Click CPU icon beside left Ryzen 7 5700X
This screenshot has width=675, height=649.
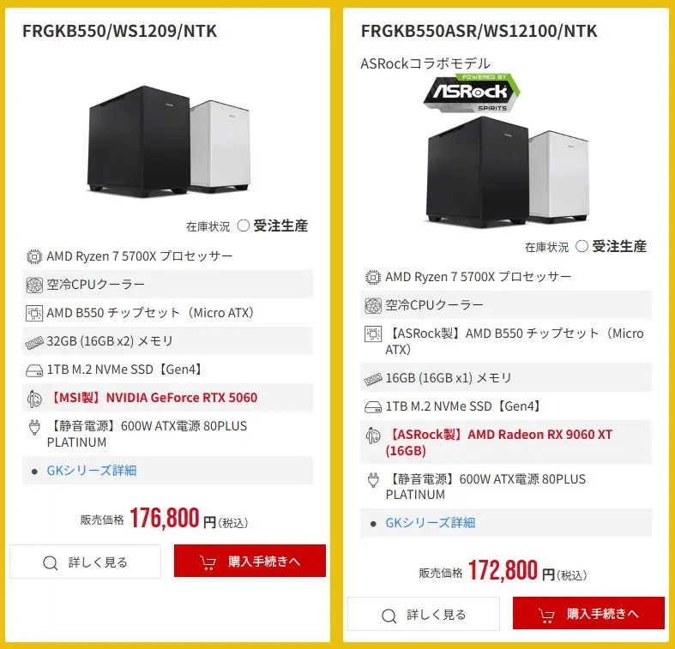tap(34, 256)
